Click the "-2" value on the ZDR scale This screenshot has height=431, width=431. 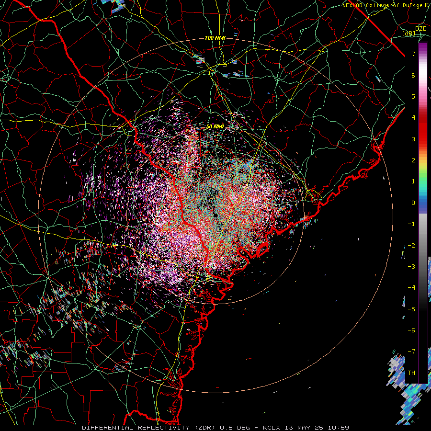[x=411, y=246]
